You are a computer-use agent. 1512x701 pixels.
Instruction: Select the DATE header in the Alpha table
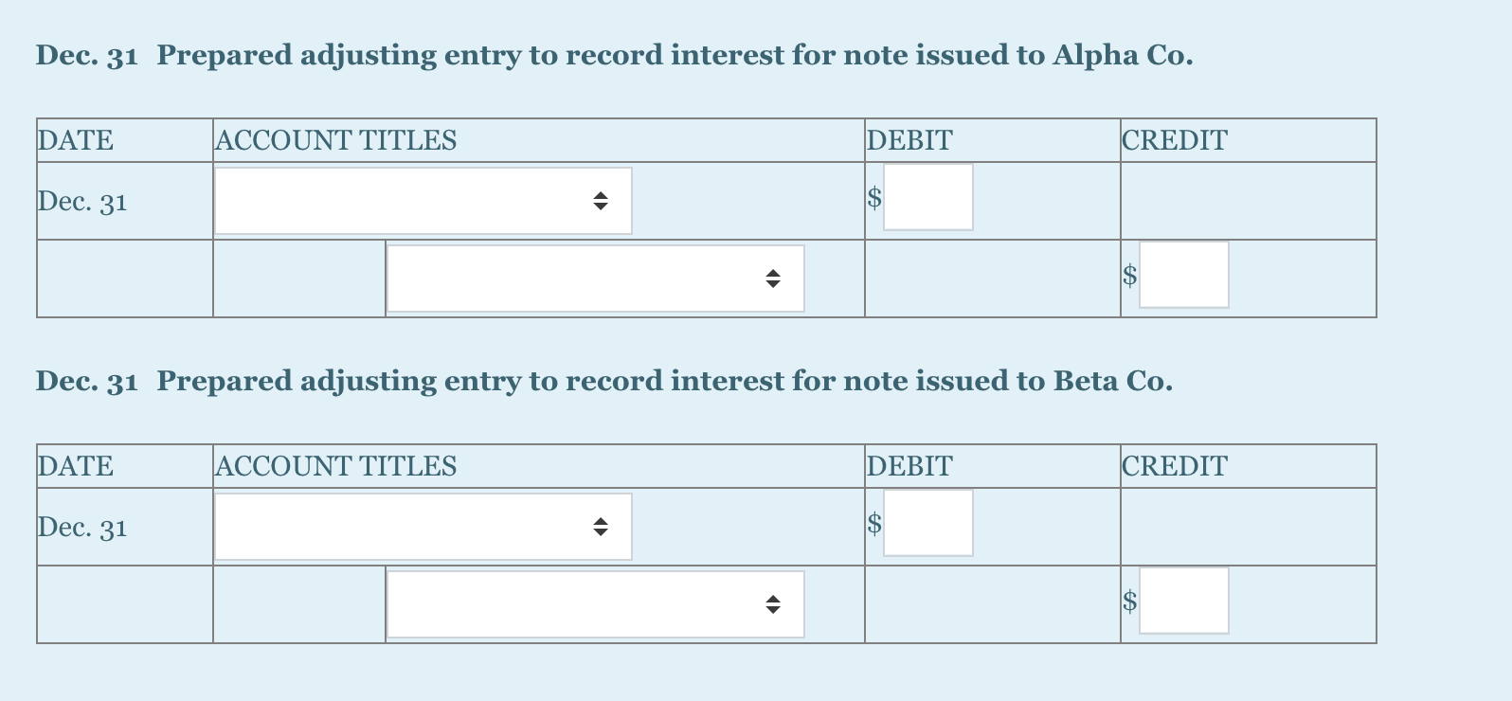point(75,140)
